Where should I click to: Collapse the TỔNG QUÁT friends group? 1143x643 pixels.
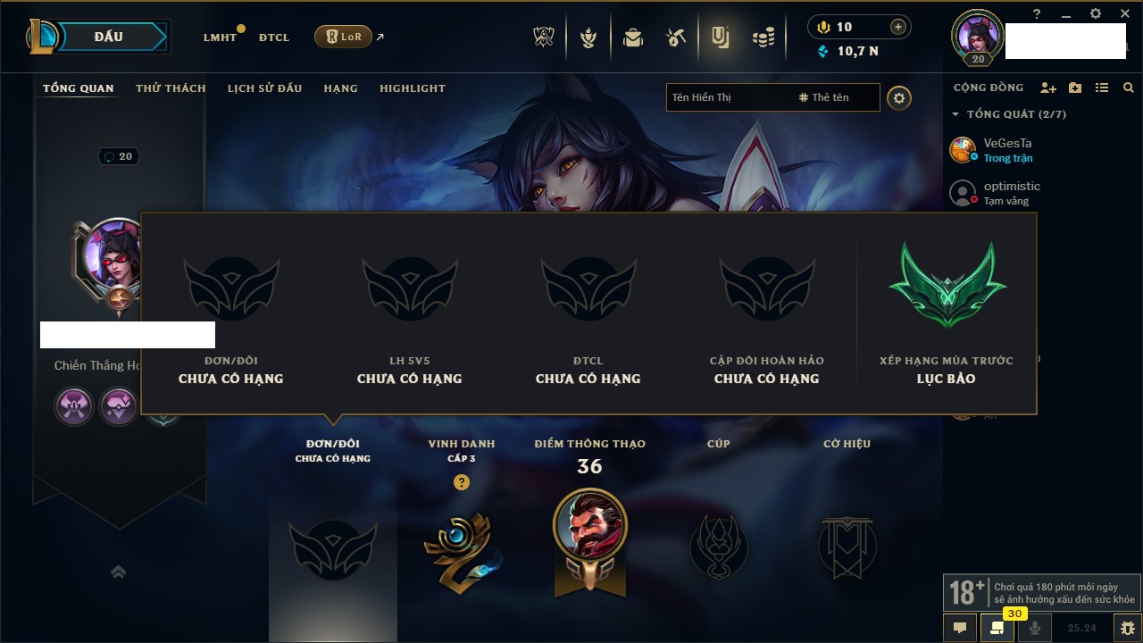pyautogui.click(x=955, y=114)
